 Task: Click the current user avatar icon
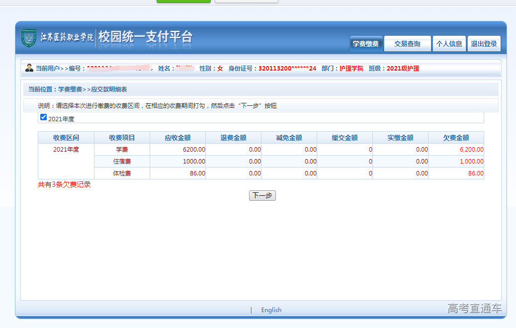coord(29,68)
